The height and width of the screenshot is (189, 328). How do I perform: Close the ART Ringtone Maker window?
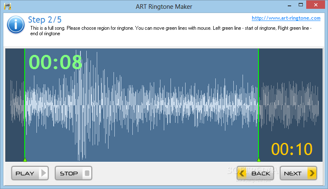(316, 5)
